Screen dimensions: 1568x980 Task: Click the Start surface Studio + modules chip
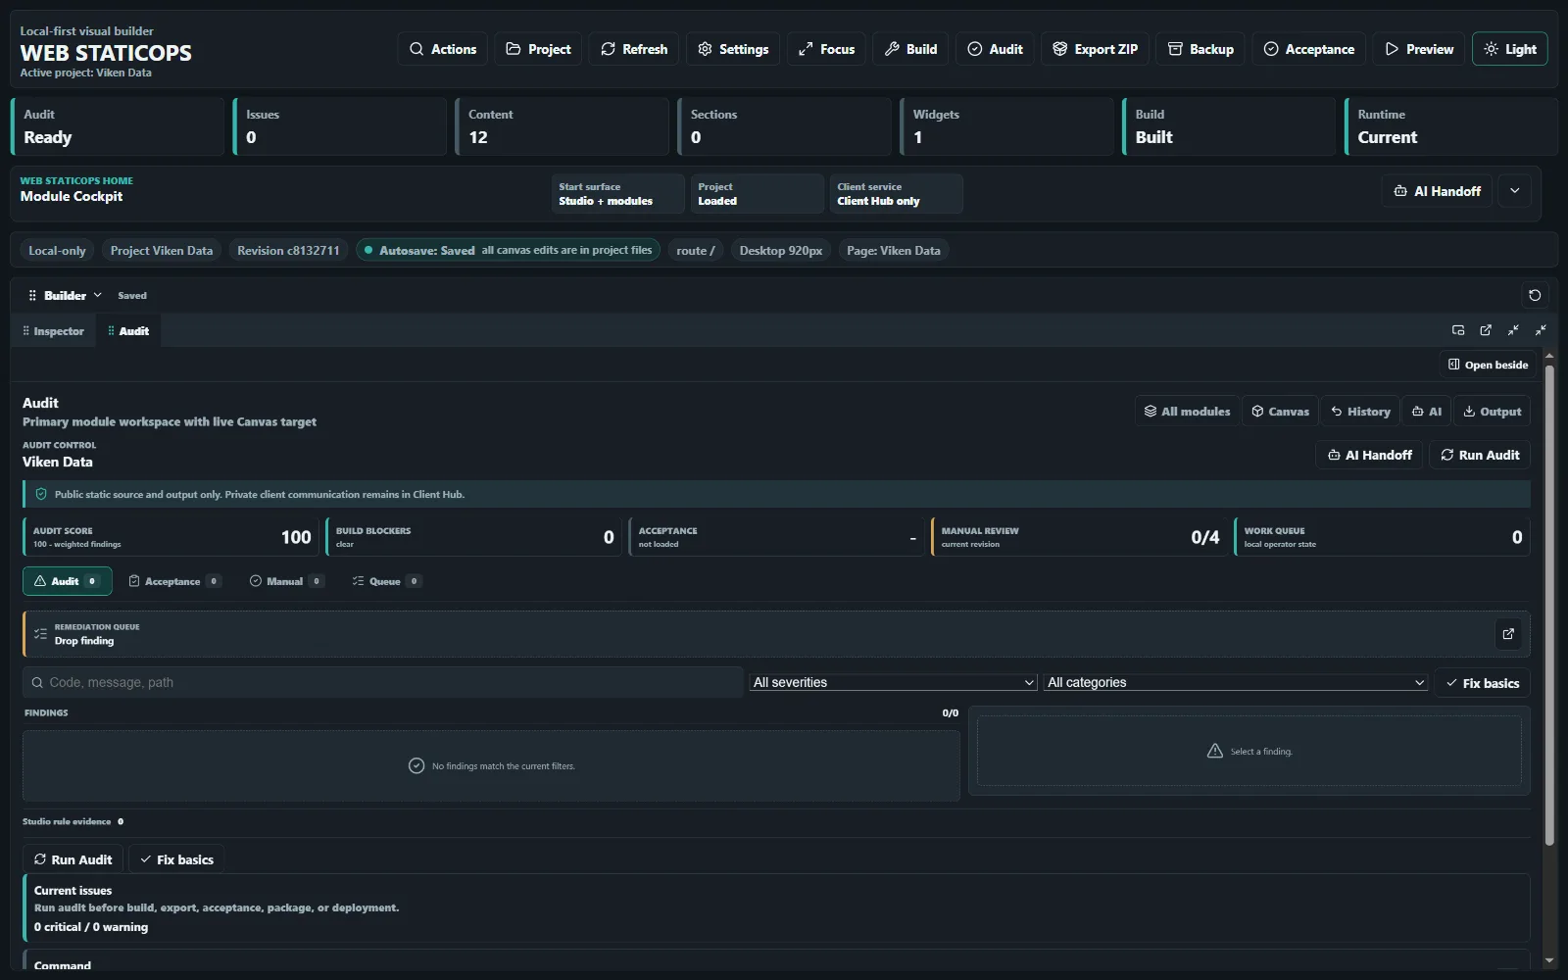(617, 193)
